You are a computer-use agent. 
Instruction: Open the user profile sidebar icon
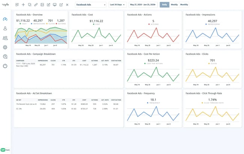5,28
